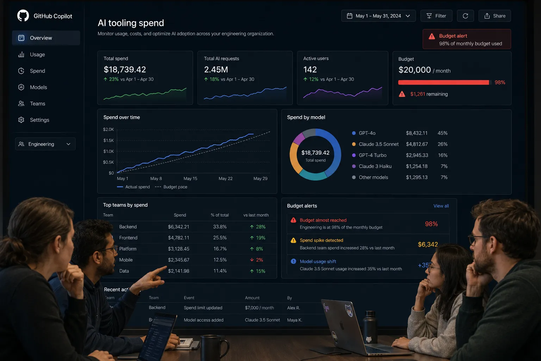Click the Models hexagon icon
The image size is (541, 361).
point(21,87)
